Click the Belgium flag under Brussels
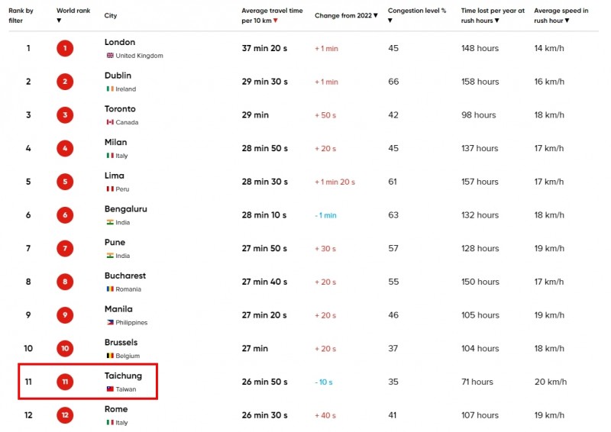 110,356
